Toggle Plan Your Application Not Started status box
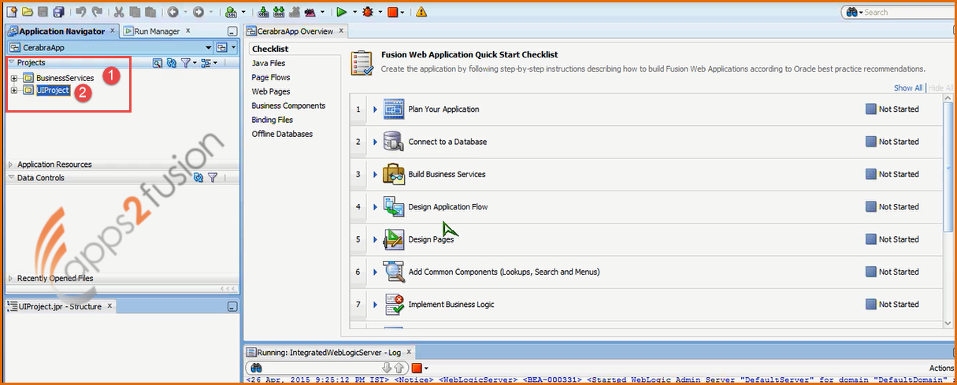The height and width of the screenshot is (385, 957). tap(870, 109)
